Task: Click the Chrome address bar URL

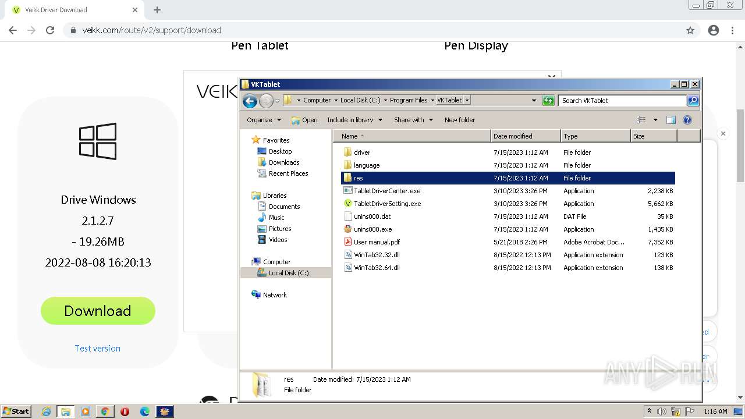Action: click(x=151, y=30)
